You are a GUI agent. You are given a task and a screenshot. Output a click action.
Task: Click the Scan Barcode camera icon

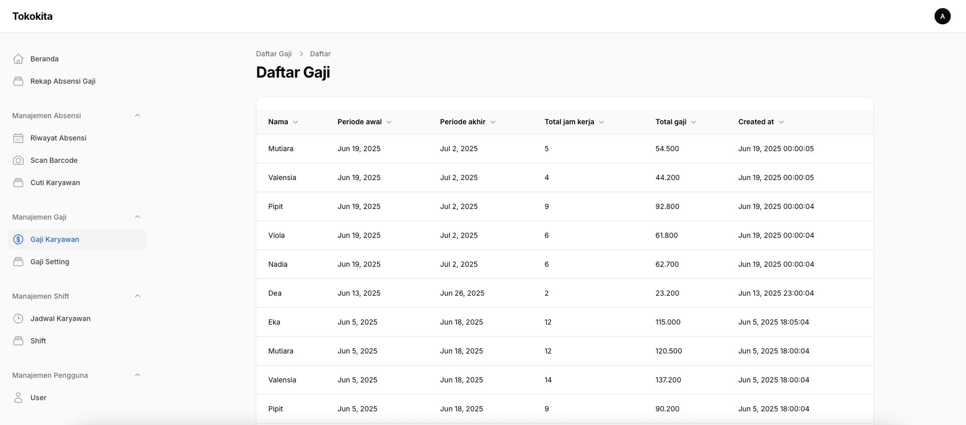[x=18, y=160]
